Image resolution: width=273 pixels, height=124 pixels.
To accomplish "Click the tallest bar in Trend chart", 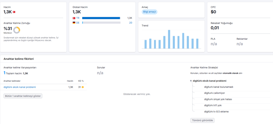I will coord(169,39).
